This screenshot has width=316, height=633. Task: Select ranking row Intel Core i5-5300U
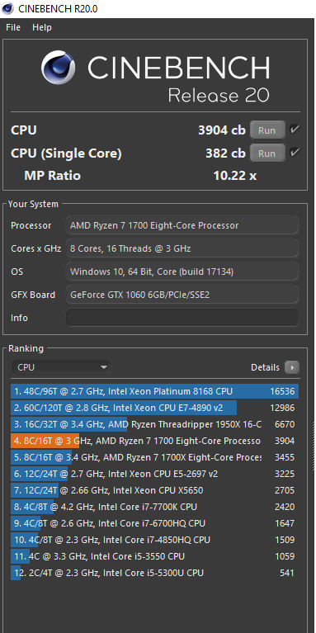pos(154,573)
